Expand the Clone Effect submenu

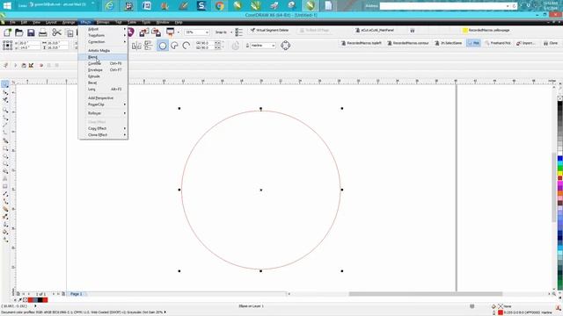[103, 135]
